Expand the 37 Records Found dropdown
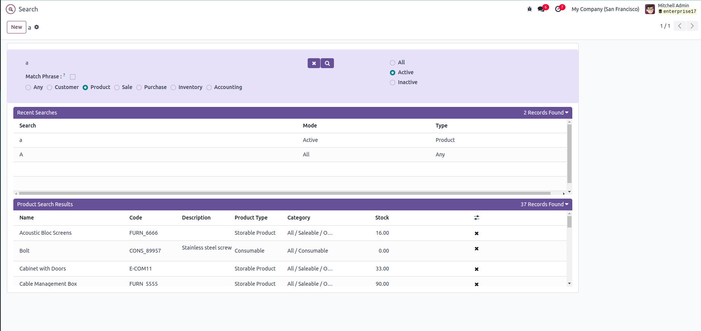 tap(544, 204)
